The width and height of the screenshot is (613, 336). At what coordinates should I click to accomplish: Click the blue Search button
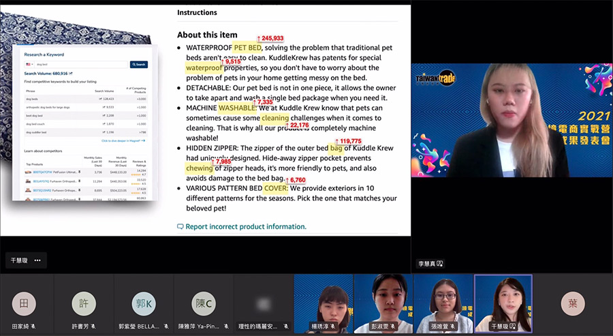[139, 65]
